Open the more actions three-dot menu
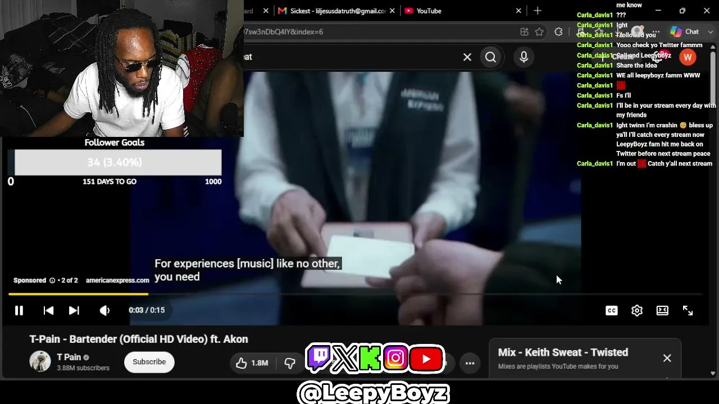 tap(470, 363)
